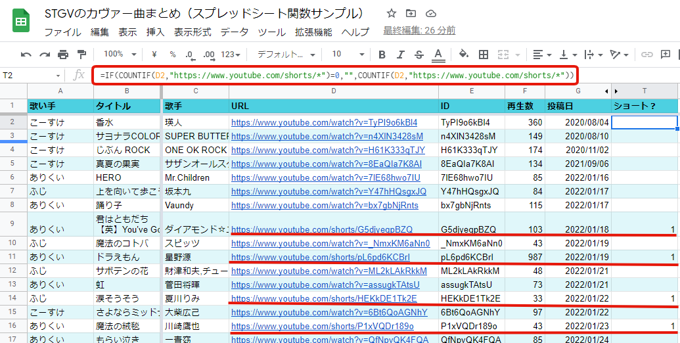The image size is (680, 343).
Task: Select the paint format roller icon
Action: tap(81, 55)
